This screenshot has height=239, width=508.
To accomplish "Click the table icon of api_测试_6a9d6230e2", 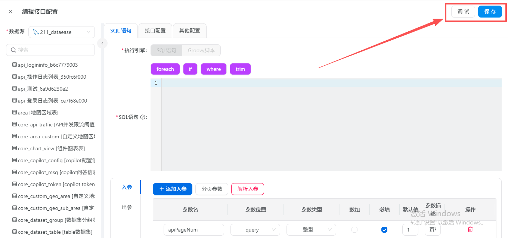I will pyautogui.click(x=15, y=89).
